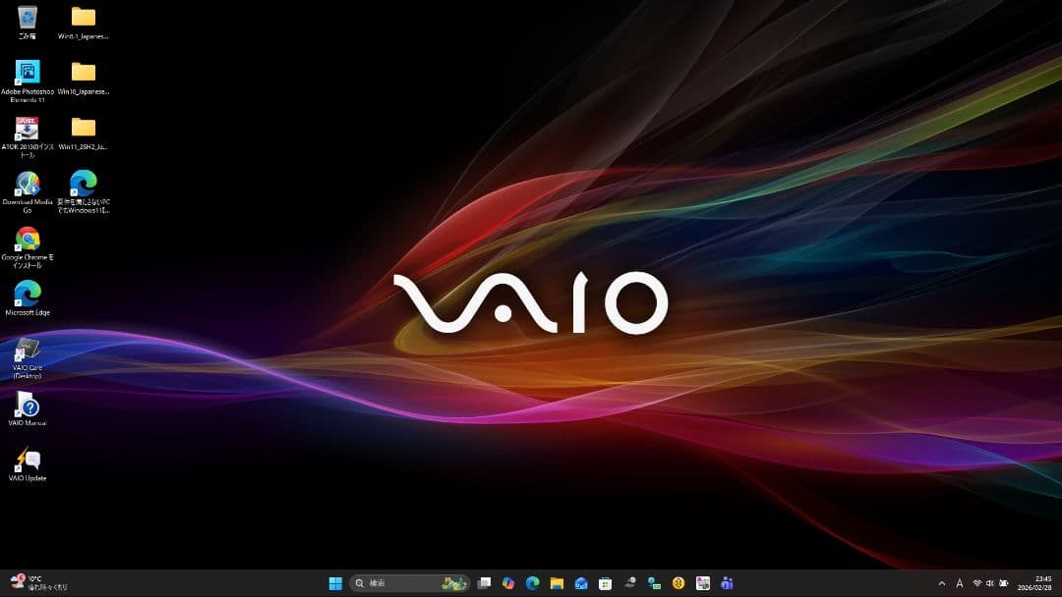Select the ATOK 2013 installer shortcut
Screen dimensions: 1062x597
[x=28, y=137]
